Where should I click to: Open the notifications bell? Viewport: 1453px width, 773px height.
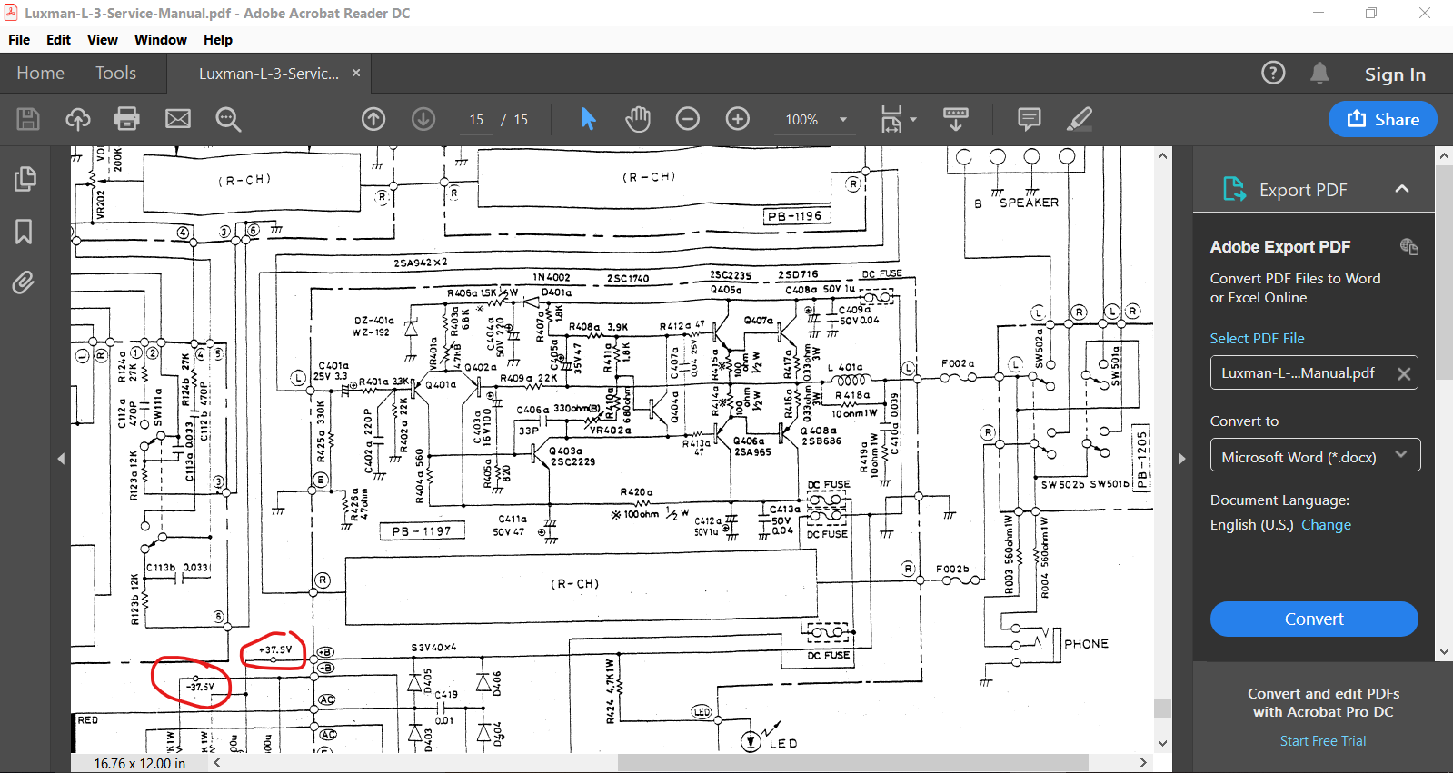tap(1319, 73)
